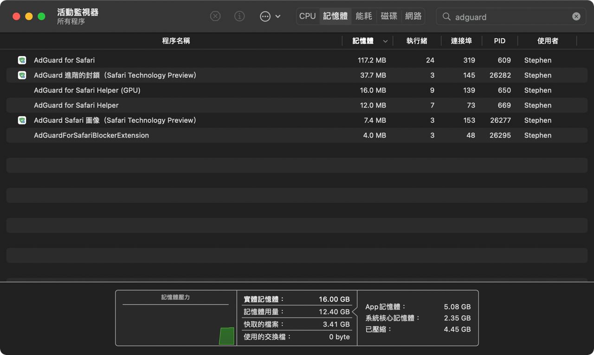The image size is (594, 355).
Task: Click PID 650 in the list
Action: click(x=504, y=90)
